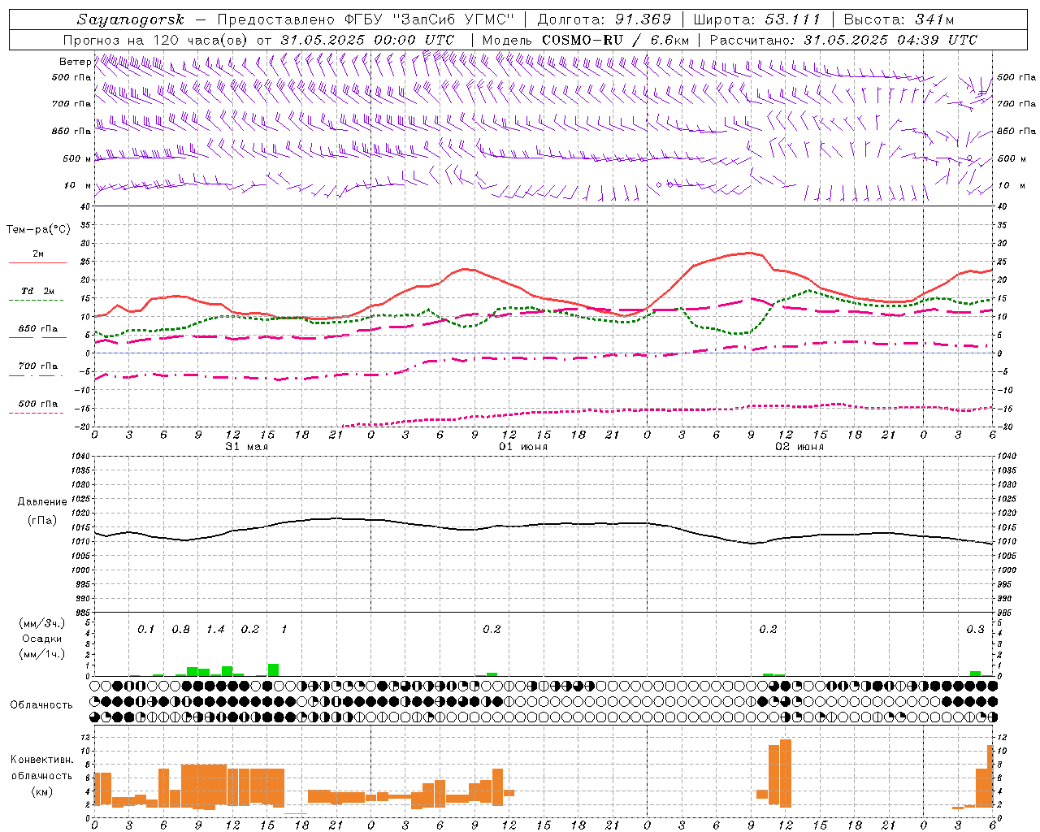
Task: Click the 'Тем-ра(°C)' temperature panel label
Action: pyautogui.click(x=38, y=230)
